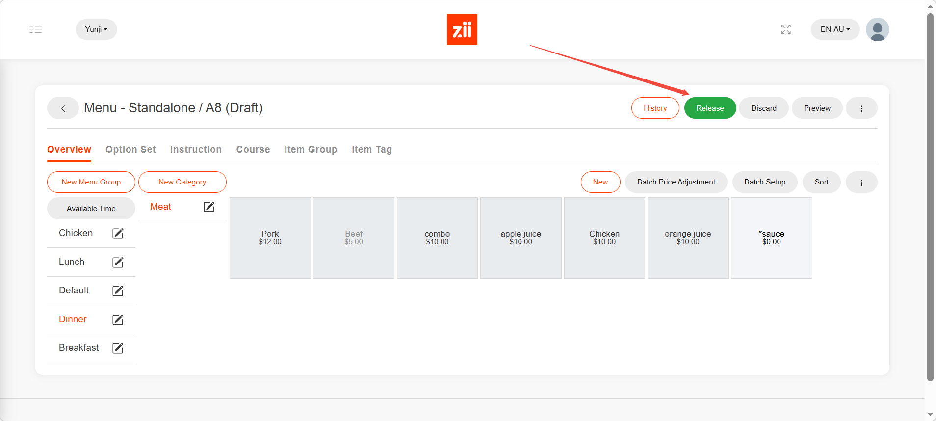Click the back arrow beside Menu title

pyautogui.click(x=63, y=108)
